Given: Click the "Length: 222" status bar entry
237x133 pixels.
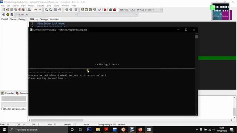Looking at the screenshot, I should (x=70, y=125).
